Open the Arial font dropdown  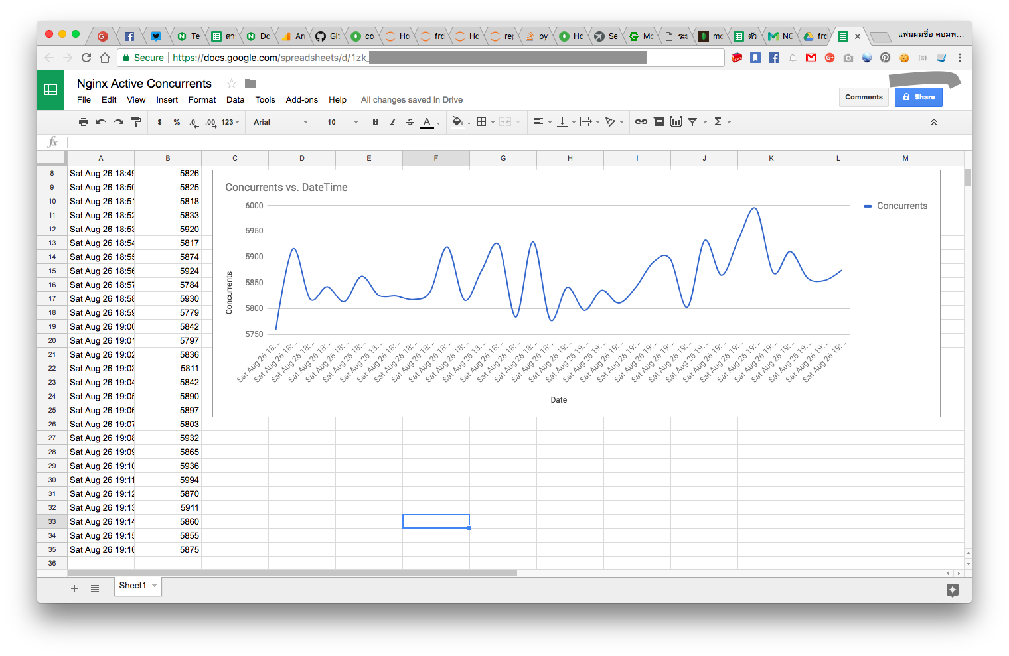click(280, 122)
